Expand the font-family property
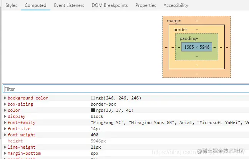249x159 pixels. (x=5, y=123)
